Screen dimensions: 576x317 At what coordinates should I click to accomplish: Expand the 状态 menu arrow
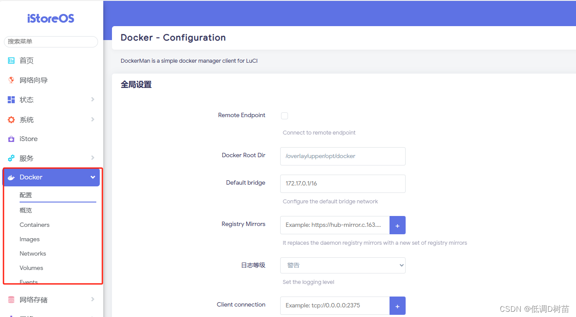click(92, 100)
